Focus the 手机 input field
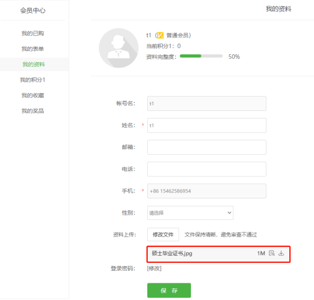314x300 pixels. [x=207, y=191]
